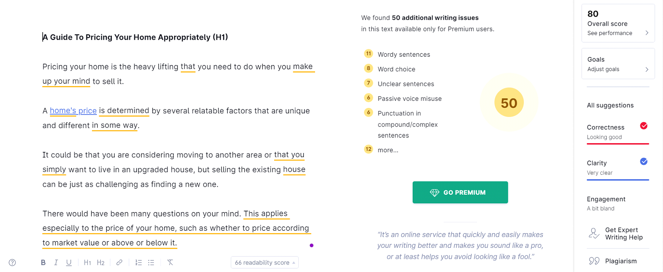This screenshot has height=272, width=663.
Task: Toggle the Clarity blue checkmark
Action: (644, 162)
